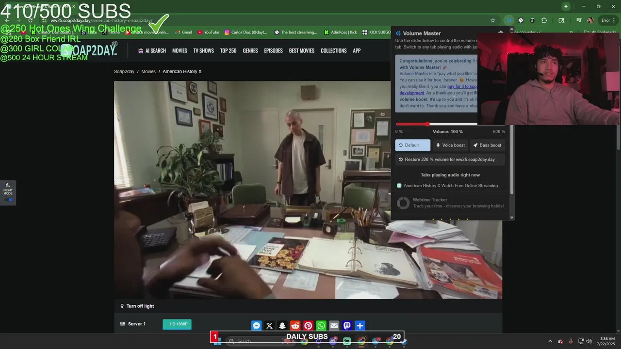621x349 pixels.
Task: Open AI SEARCH in site navigation
Action: click(x=152, y=50)
